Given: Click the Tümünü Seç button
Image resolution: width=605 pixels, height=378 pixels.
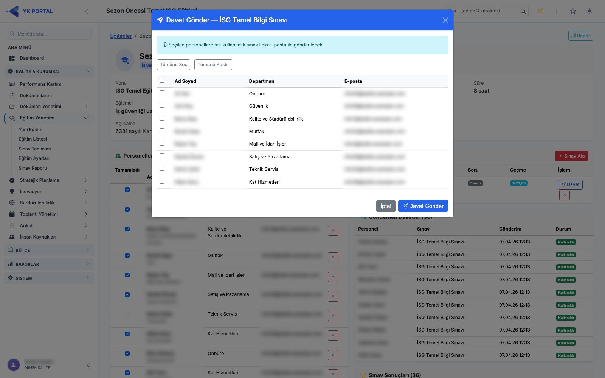Looking at the screenshot, I should 174,65.
